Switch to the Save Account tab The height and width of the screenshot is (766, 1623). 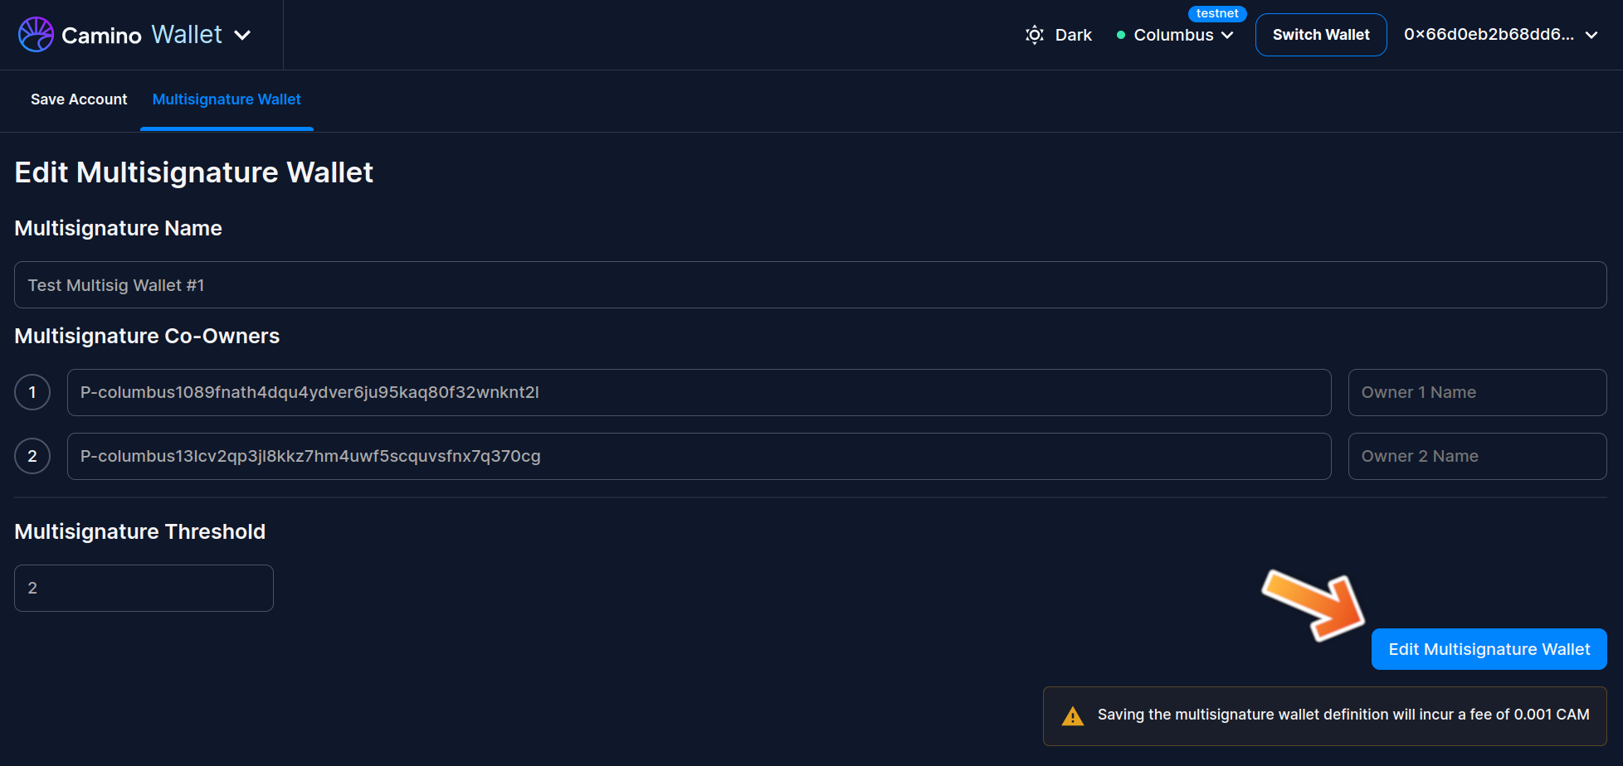click(79, 99)
